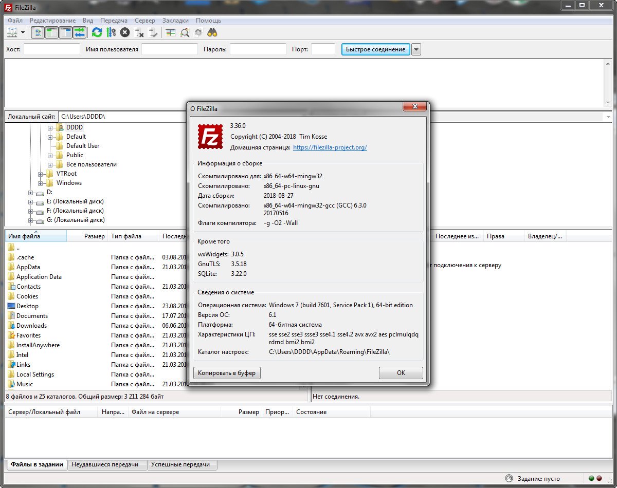Click the Downloads folder icon

click(x=12, y=326)
